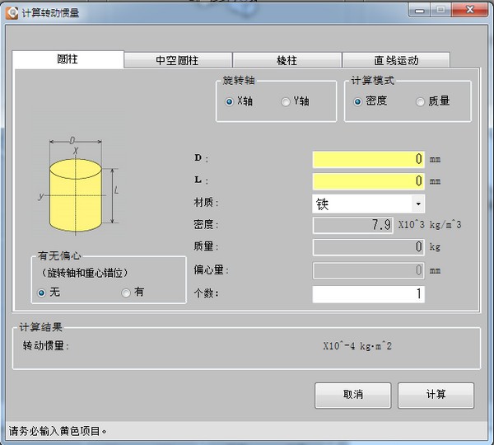Click the 个数 quantity input field

368,294
